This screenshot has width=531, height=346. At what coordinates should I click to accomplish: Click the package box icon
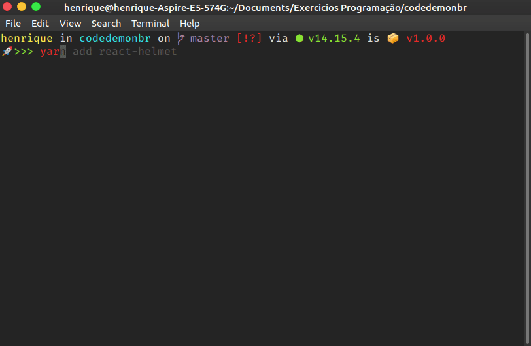[x=393, y=39]
